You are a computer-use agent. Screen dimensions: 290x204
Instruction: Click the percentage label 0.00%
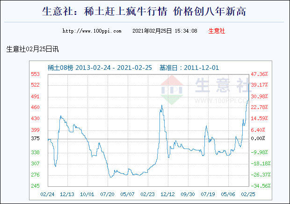point(258,138)
